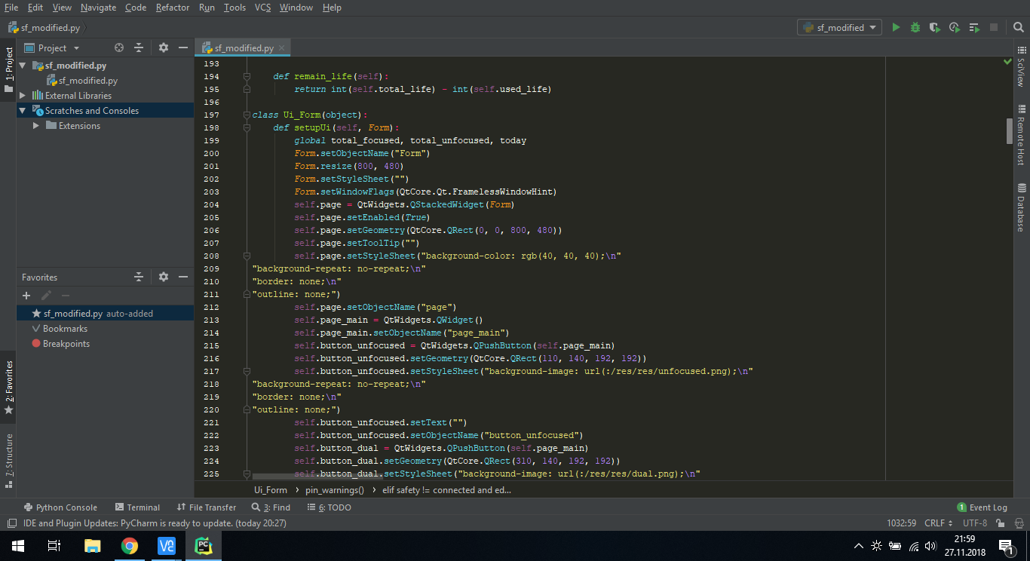Click the volume icon in system tray
1030x561 pixels.
pyautogui.click(x=930, y=546)
